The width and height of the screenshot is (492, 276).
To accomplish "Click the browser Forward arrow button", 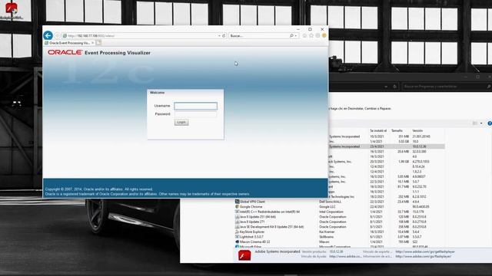I will coord(57,36).
